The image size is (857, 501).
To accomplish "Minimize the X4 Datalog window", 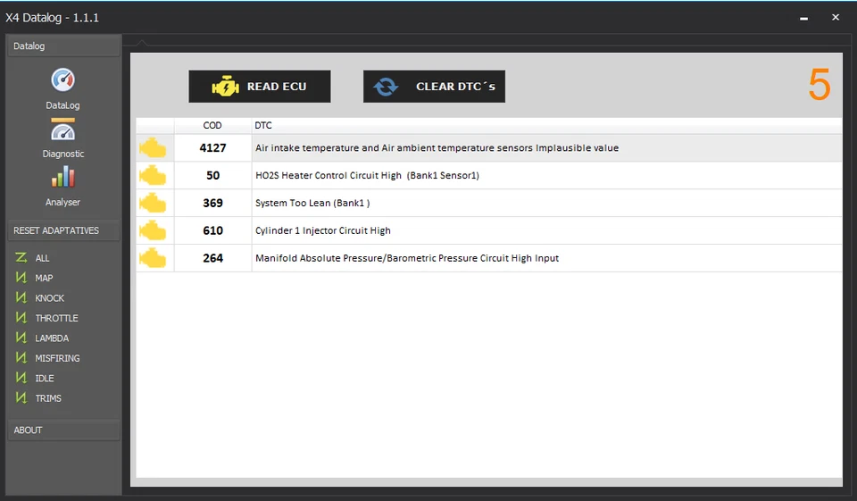I will (x=803, y=18).
